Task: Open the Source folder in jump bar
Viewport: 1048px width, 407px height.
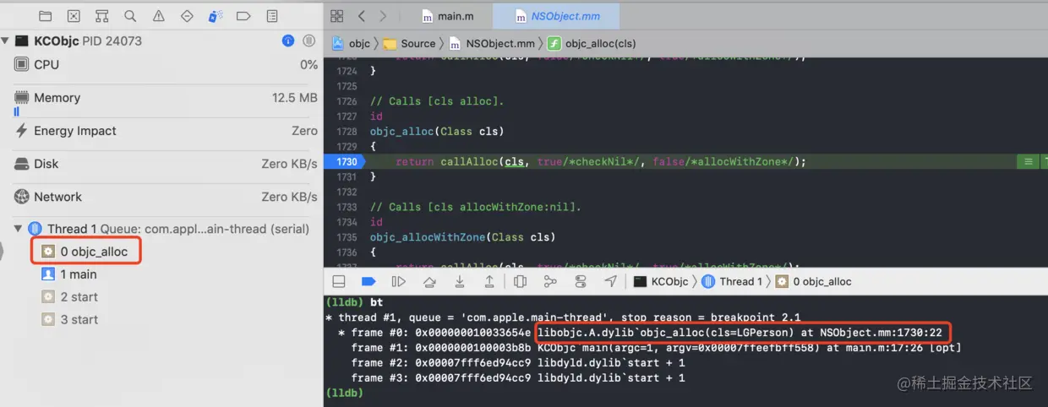Action: (x=409, y=43)
